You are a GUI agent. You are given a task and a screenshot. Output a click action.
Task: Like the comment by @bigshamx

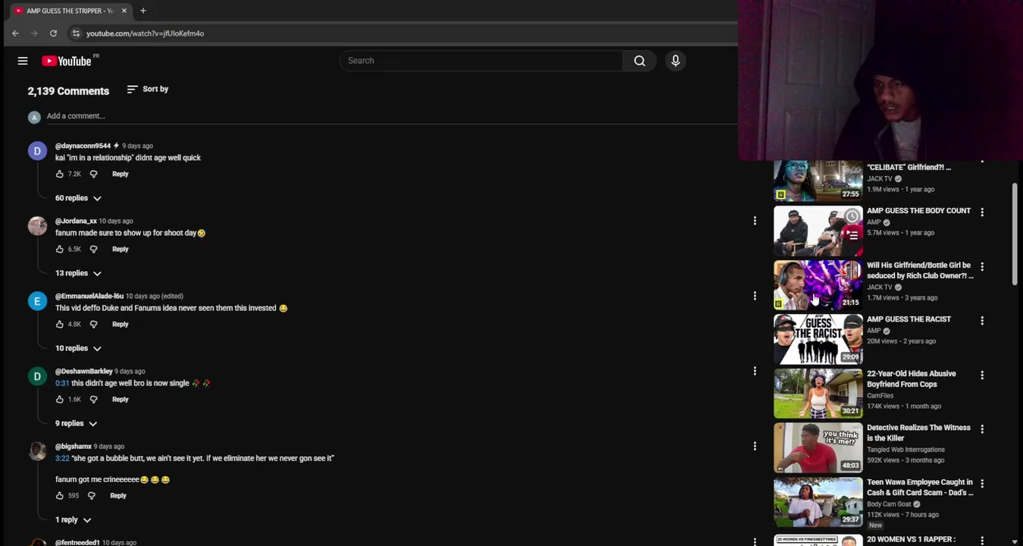[x=59, y=495]
